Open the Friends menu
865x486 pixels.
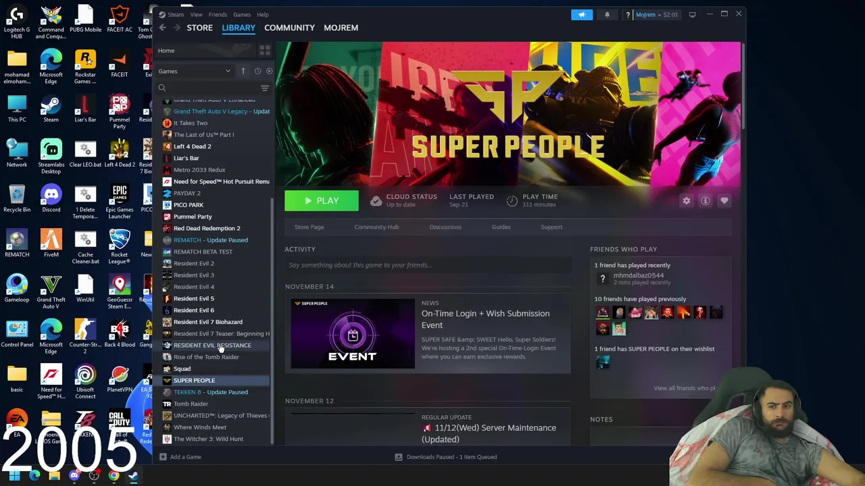click(x=218, y=14)
